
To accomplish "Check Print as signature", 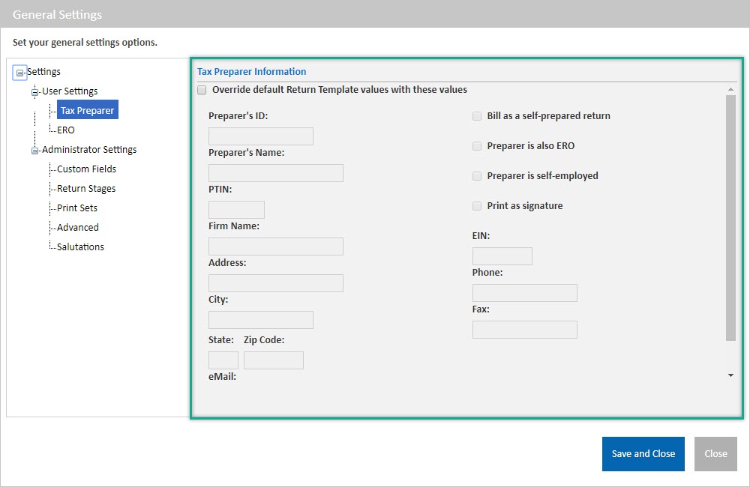I will (477, 206).
